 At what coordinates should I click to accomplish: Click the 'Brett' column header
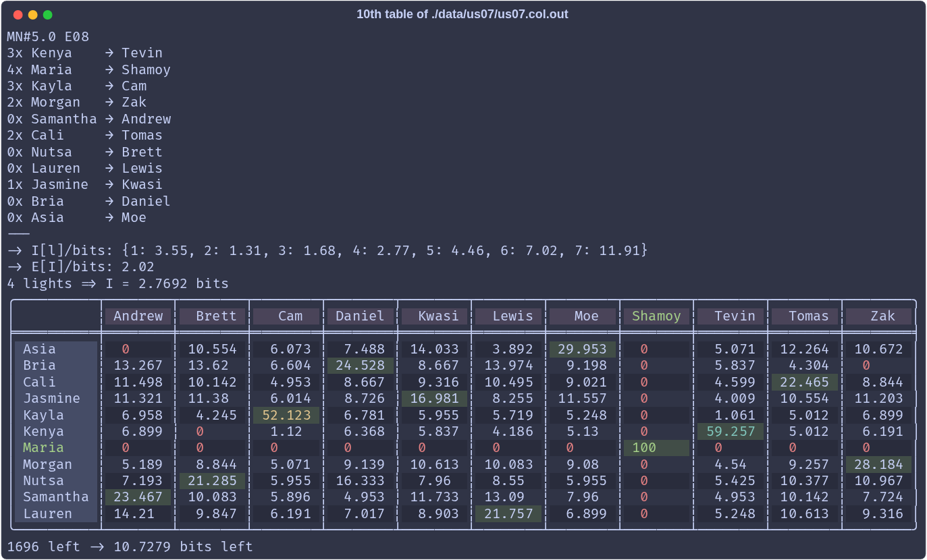[212, 316]
